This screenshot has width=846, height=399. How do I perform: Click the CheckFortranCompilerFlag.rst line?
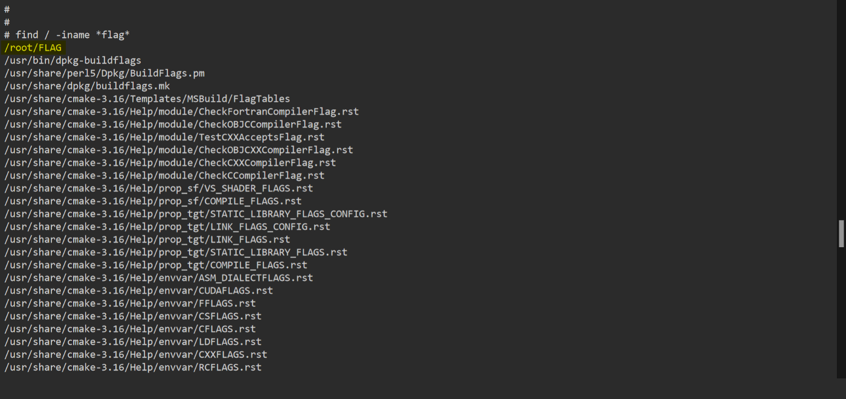[181, 112]
